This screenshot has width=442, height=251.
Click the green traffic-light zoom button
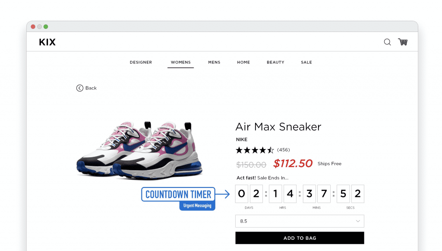click(45, 26)
